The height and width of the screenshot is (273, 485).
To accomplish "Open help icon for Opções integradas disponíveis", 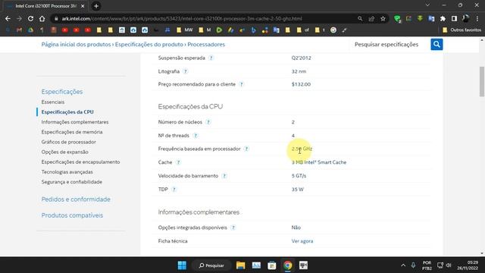I will pyautogui.click(x=233, y=227).
